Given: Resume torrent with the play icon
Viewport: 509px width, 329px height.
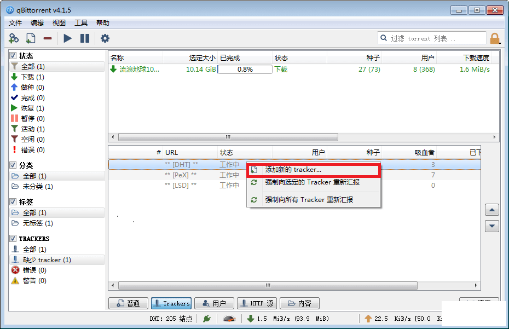Looking at the screenshot, I should [x=67, y=38].
